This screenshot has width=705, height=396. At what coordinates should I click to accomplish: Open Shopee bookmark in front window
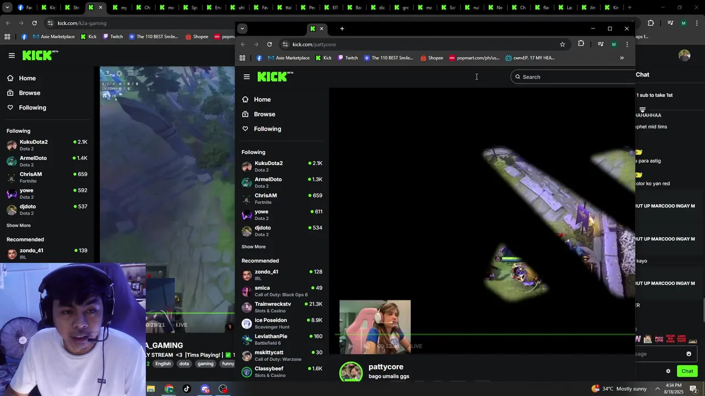tap(431, 58)
